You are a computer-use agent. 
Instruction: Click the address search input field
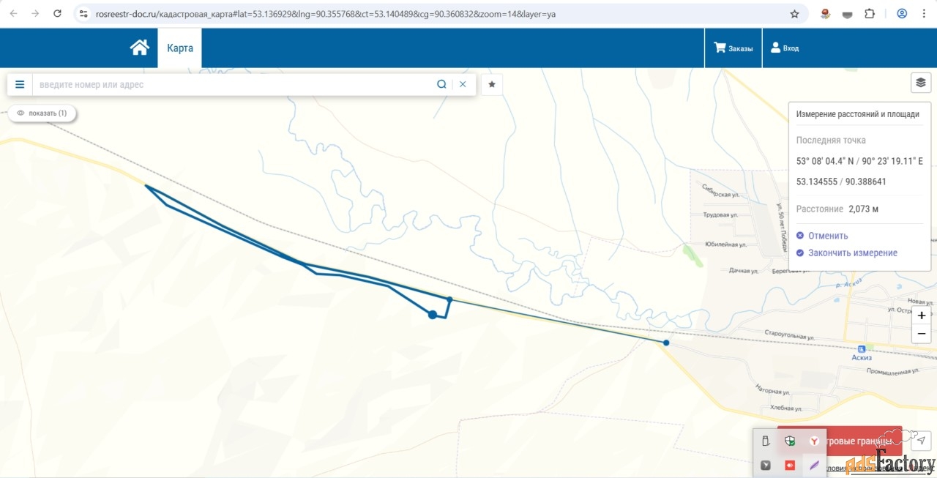[x=234, y=84]
